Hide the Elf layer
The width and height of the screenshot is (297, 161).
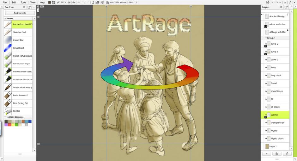[266, 99]
